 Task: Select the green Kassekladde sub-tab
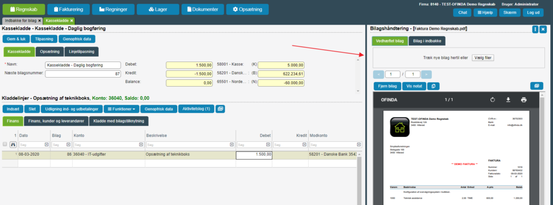(19, 52)
